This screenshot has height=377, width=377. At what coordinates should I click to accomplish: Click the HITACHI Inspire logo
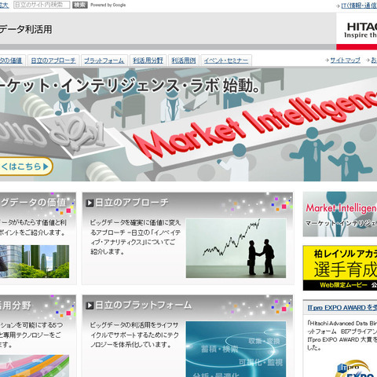(x=361, y=31)
